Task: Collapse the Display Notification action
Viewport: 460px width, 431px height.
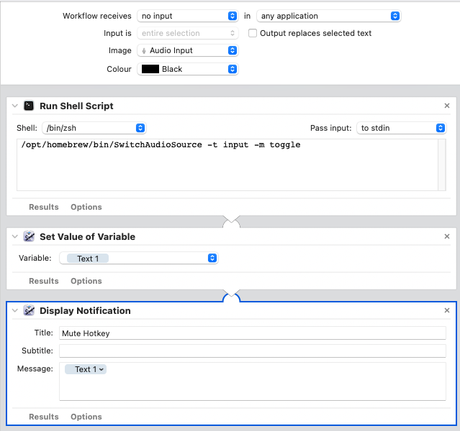Action: (15, 311)
